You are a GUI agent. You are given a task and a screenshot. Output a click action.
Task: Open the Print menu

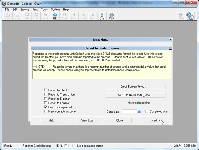click(x=35, y=10)
